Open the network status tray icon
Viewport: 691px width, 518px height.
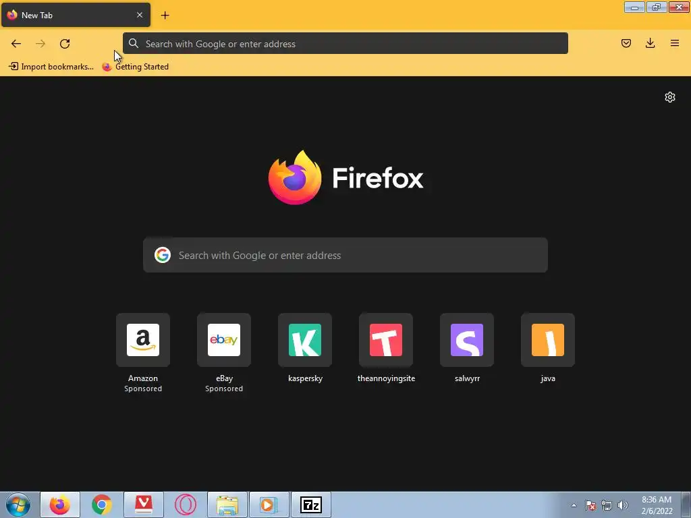click(607, 505)
